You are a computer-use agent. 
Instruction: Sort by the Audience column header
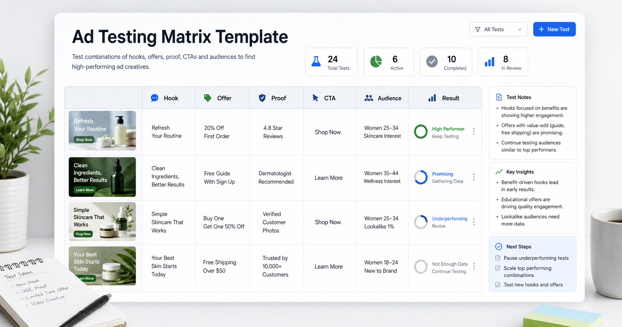[x=382, y=98]
